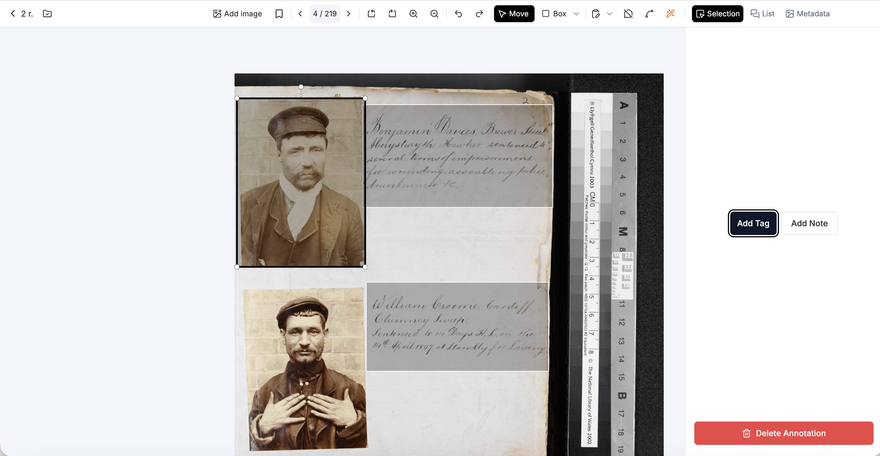Select the Benjamin Davies portrait annotation

pyautogui.click(x=301, y=182)
